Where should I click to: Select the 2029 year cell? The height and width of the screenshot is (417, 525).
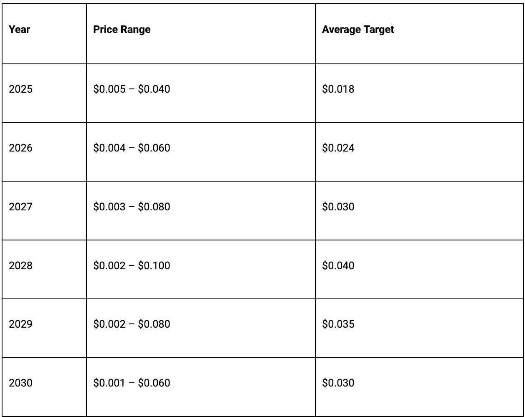20,324
